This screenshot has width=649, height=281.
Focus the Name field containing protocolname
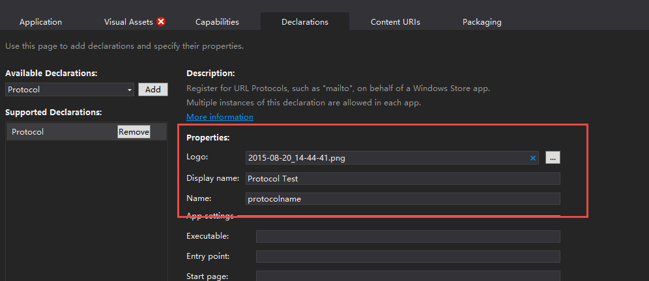click(403, 199)
